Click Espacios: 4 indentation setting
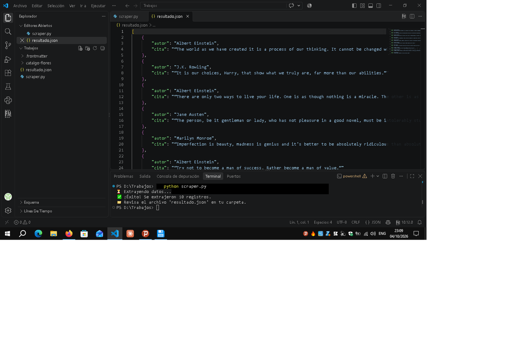The height and width of the screenshot is (351, 507). click(323, 222)
